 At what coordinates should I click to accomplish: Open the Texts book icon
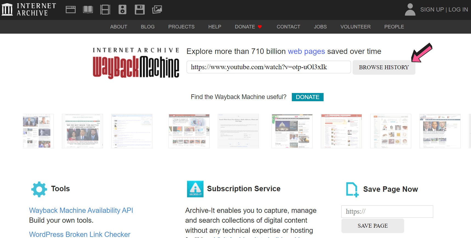[x=88, y=10]
